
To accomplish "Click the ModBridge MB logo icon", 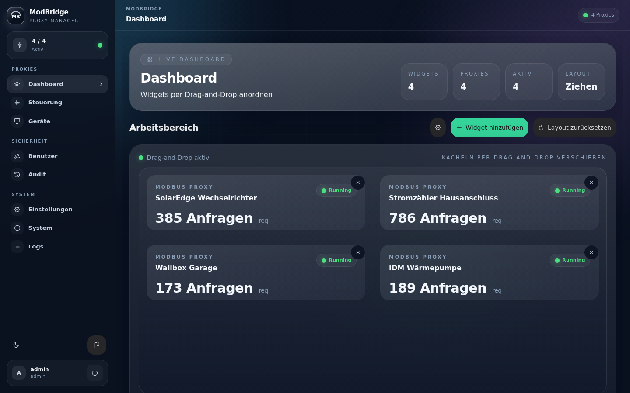I will pyautogui.click(x=16, y=16).
